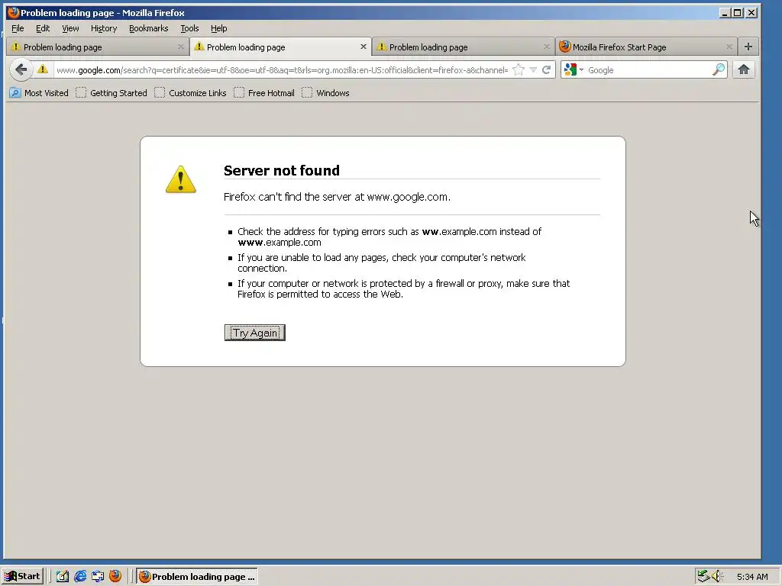Open a new tab with plus button
782x586 pixels.
coord(748,47)
